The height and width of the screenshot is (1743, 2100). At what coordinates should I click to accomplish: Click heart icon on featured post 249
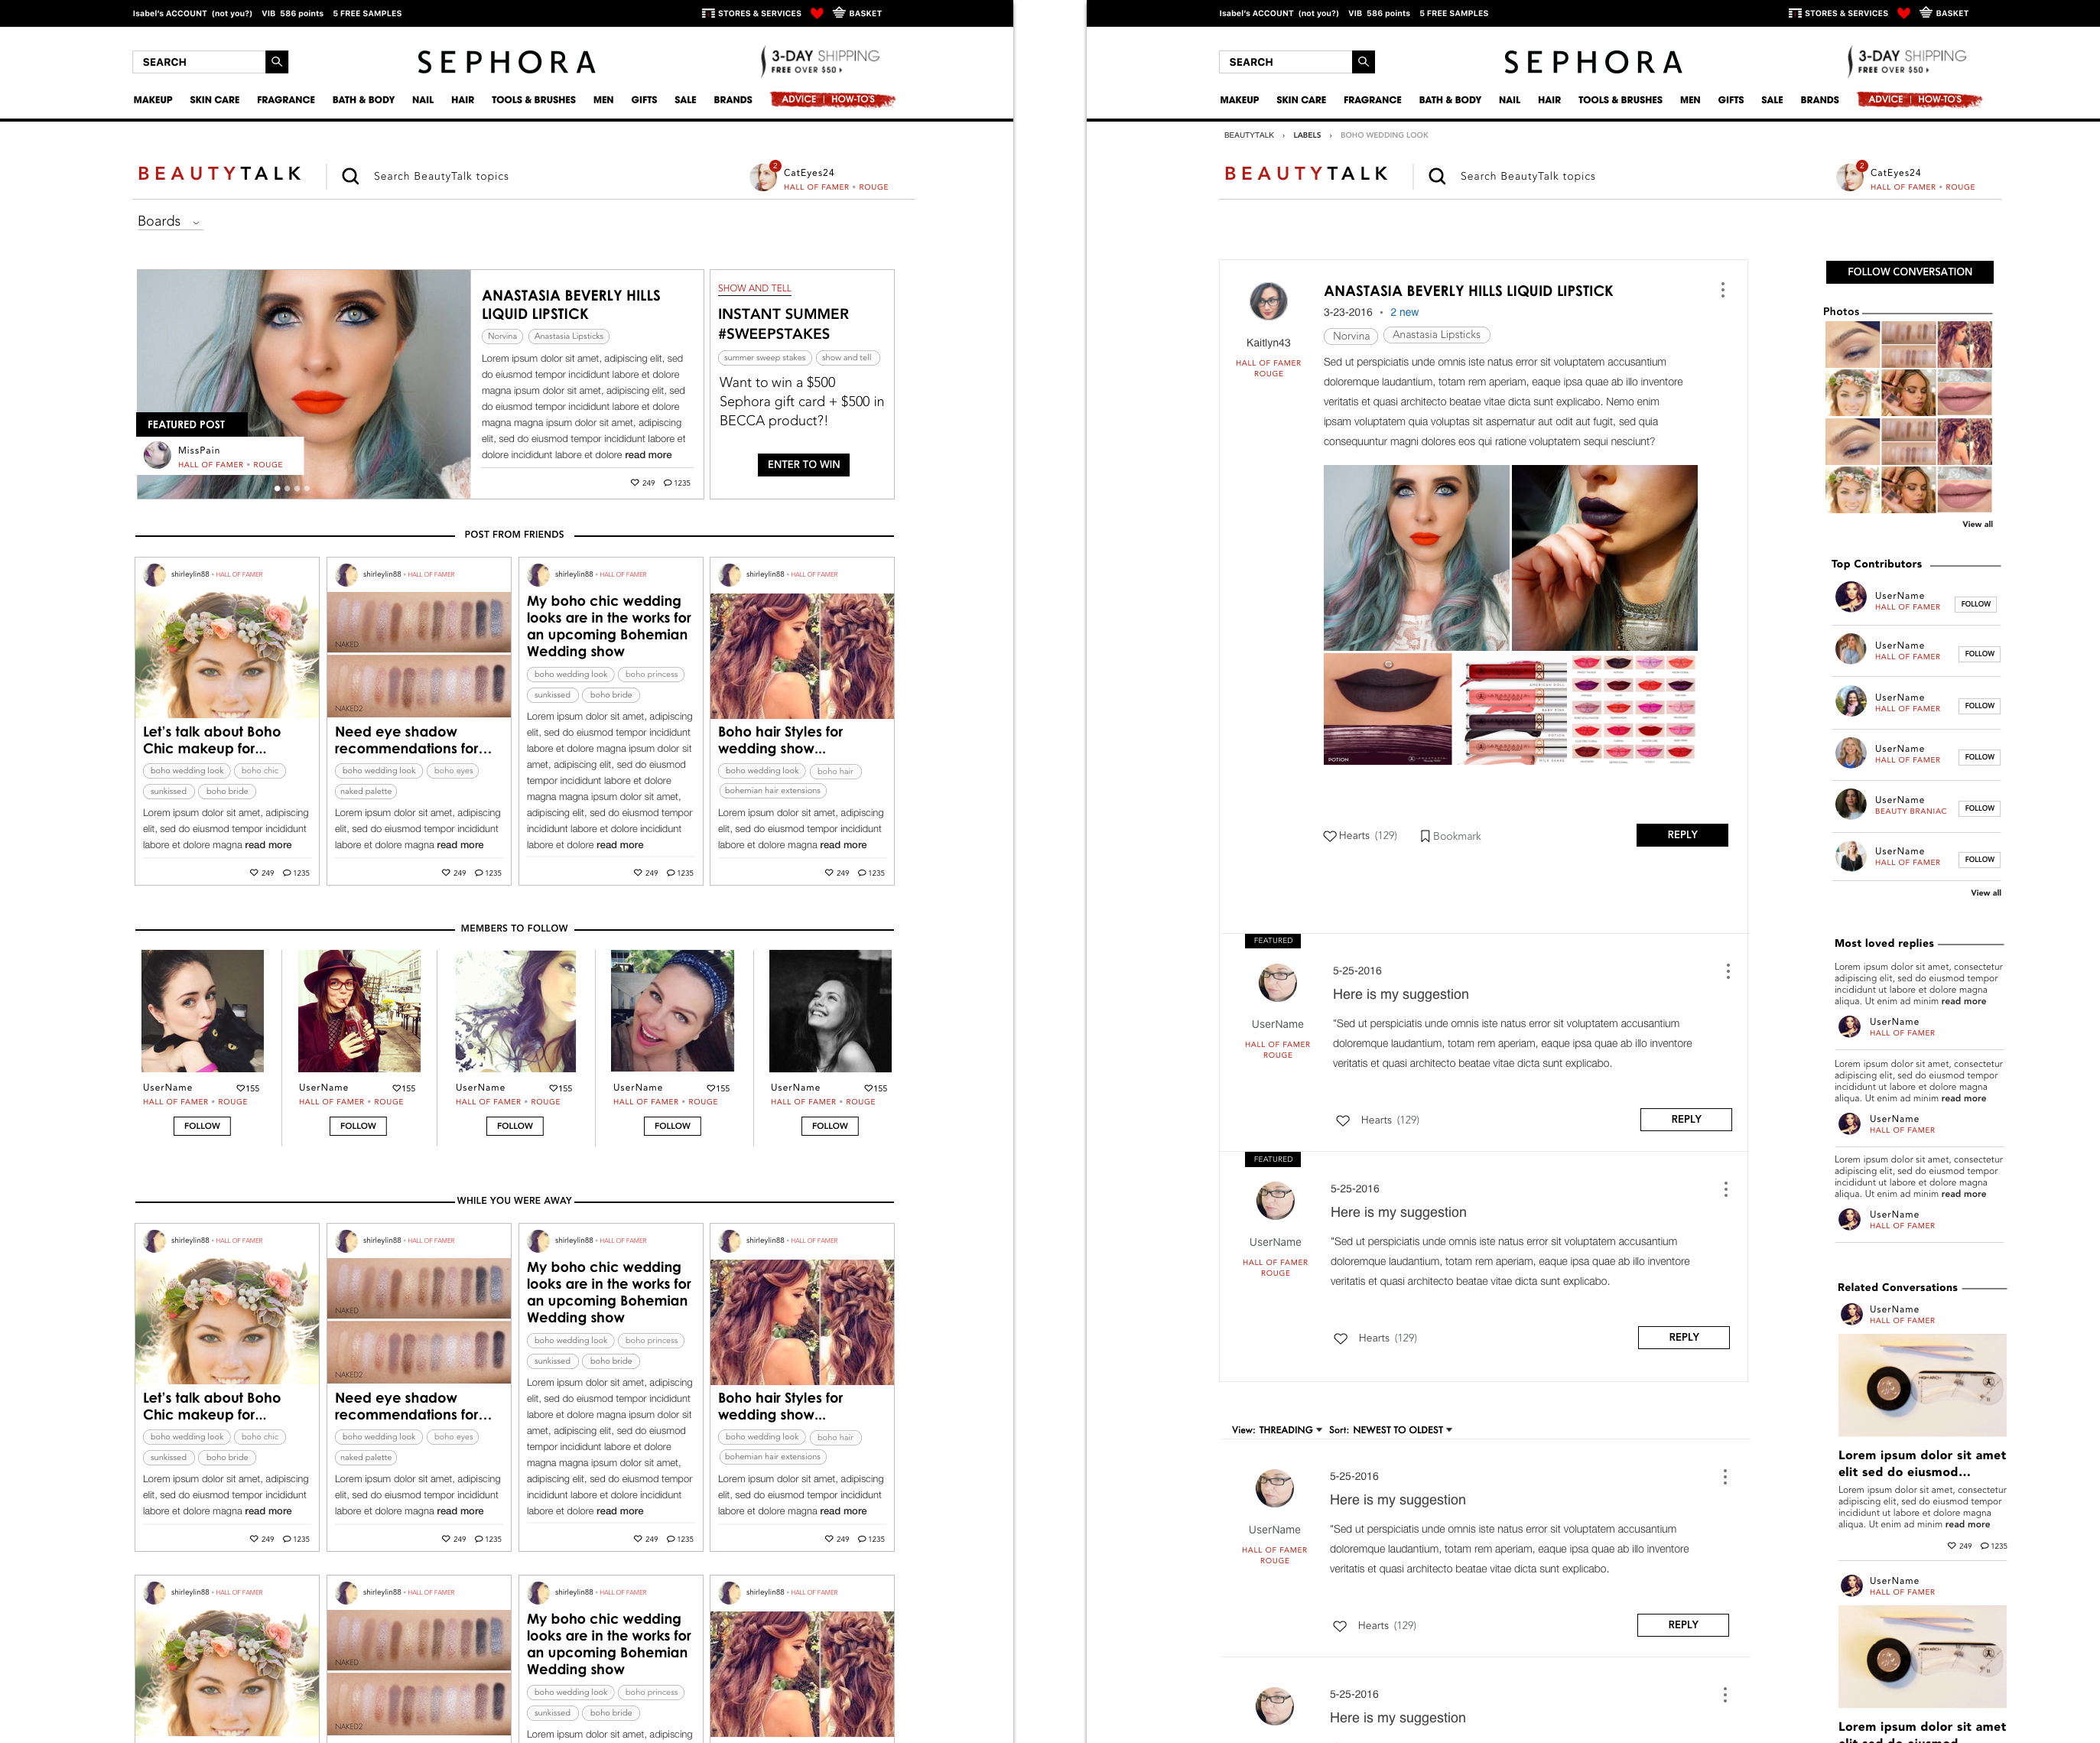click(635, 483)
